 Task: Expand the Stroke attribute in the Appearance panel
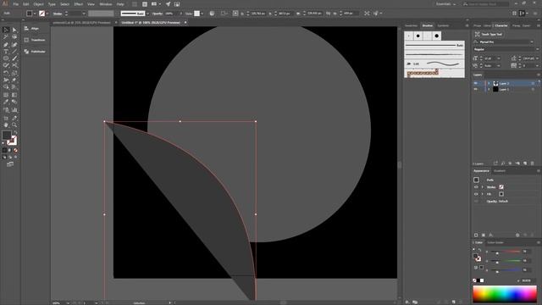[x=482, y=187]
